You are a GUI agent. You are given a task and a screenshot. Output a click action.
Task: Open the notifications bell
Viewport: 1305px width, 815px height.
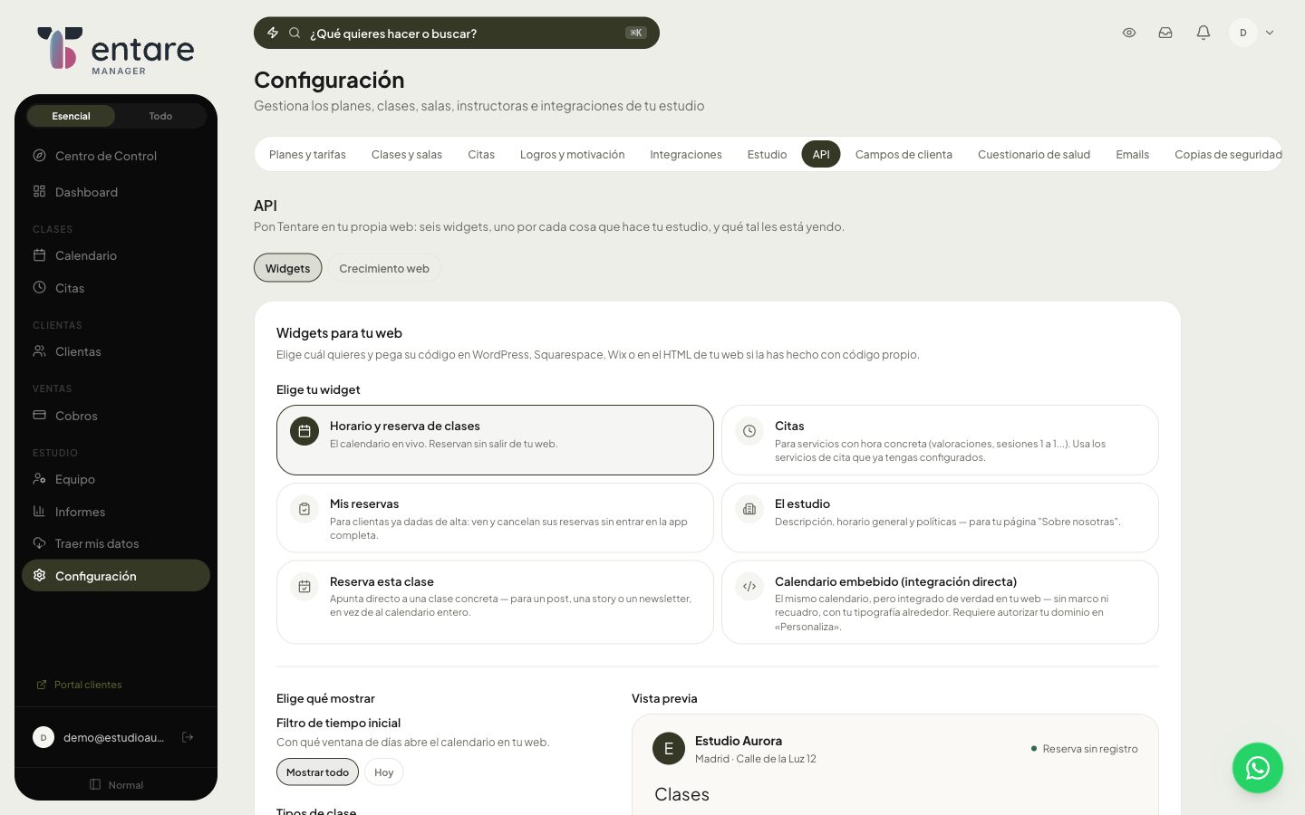[x=1203, y=33]
